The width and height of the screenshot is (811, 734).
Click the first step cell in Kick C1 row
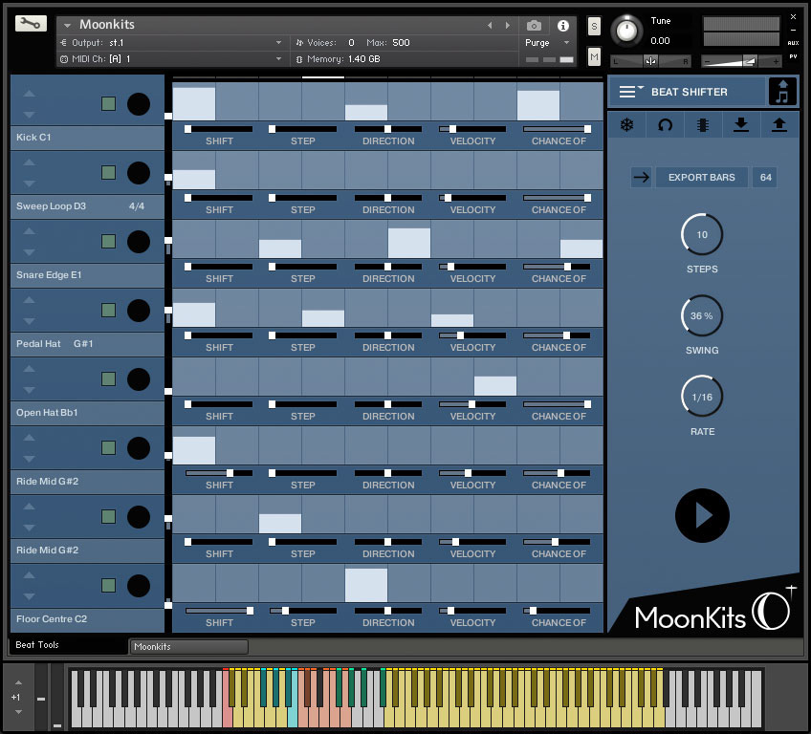(194, 103)
